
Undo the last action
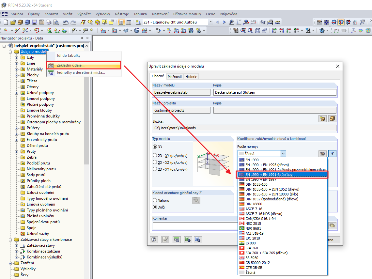(x=66, y=22)
